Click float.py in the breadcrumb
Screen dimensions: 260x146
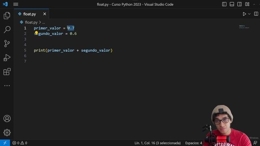[31, 22]
